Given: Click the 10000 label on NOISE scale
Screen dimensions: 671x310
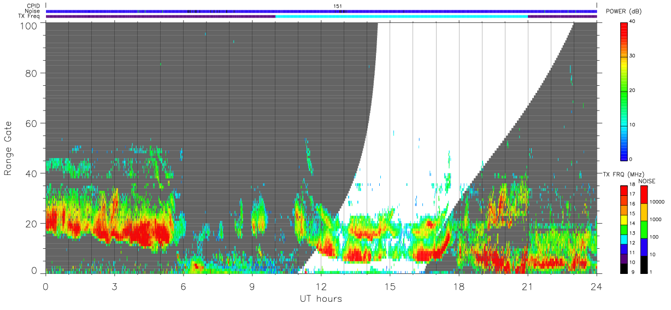Looking at the screenshot, I should coord(658,202).
